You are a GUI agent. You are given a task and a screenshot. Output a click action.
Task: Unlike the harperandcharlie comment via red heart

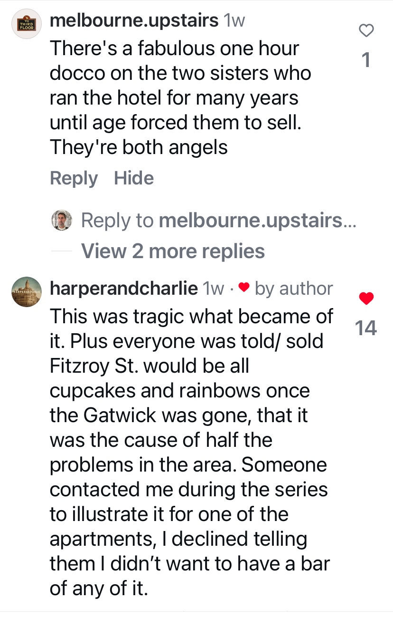pos(366,299)
